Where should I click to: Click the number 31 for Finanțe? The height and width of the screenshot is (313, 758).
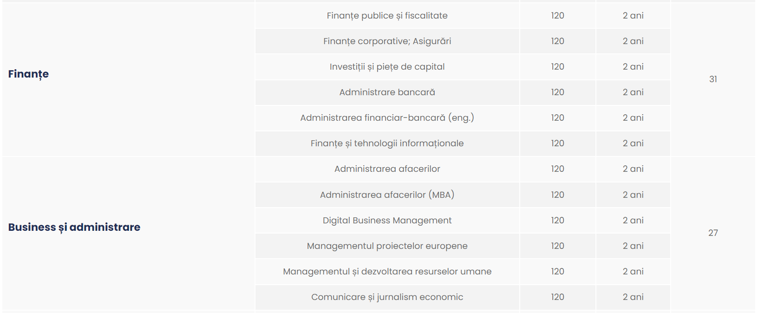pyautogui.click(x=713, y=79)
